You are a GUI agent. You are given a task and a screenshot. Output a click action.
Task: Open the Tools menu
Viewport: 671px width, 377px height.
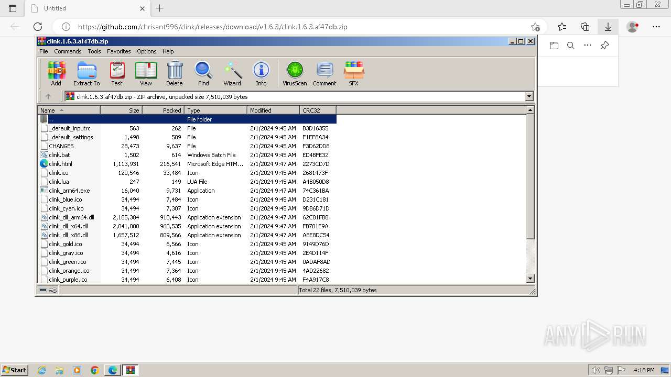pyautogui.click(x=94, y=51)
